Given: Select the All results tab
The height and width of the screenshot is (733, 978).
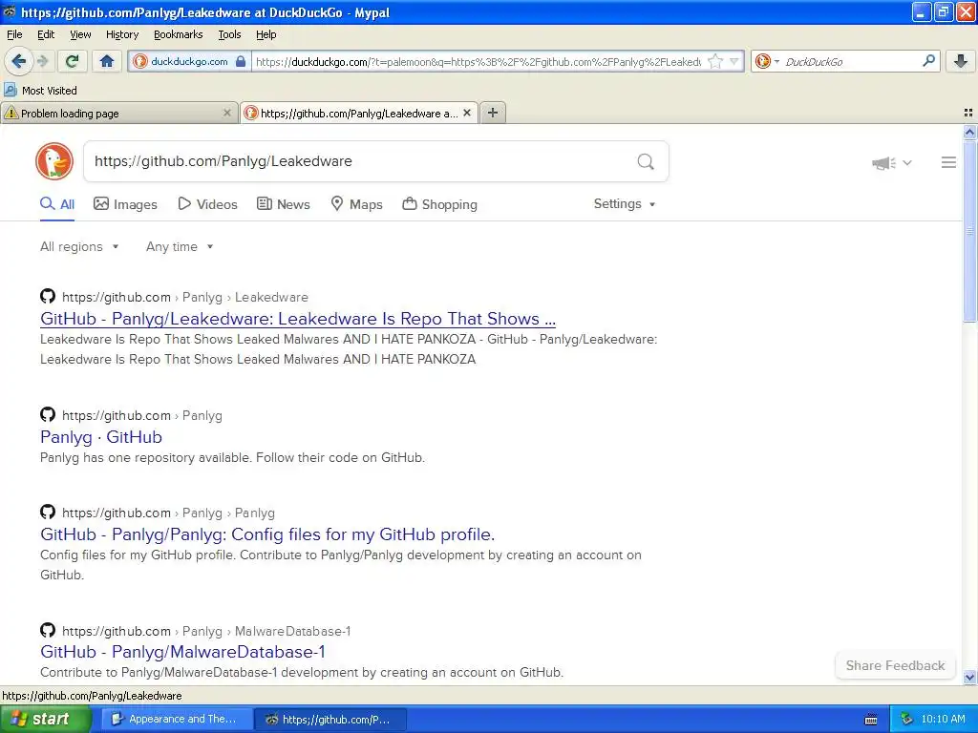Looking at the screenshot, I should coord(57,204).
